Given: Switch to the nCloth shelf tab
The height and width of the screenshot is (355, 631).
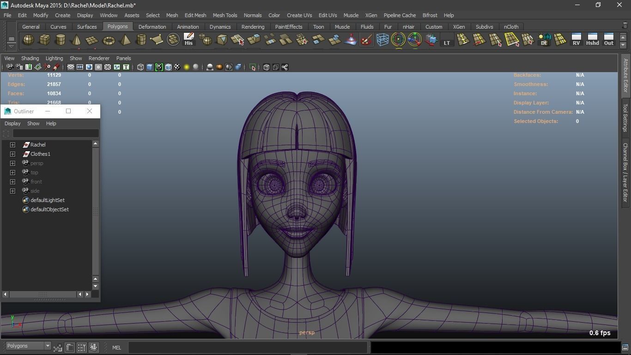Looking at the screenshot, I should (511, 27).
